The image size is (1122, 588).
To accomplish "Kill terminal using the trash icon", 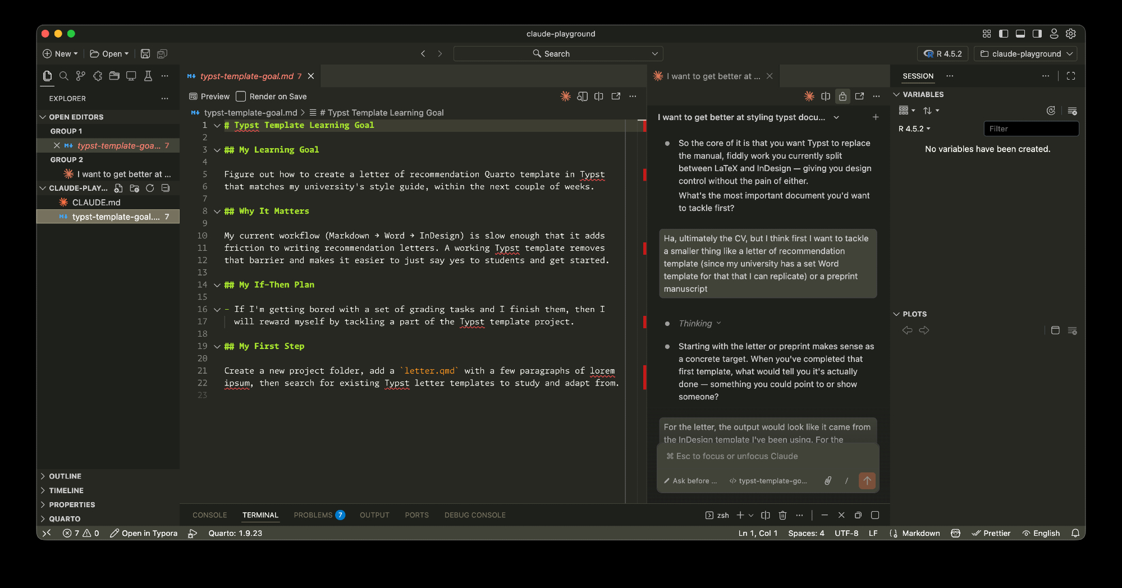I will pos(783,515).
